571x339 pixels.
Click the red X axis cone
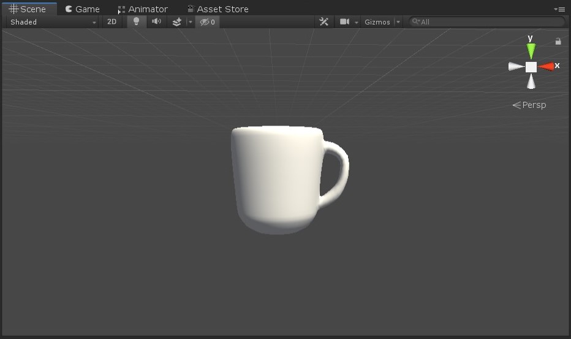(546, 66)
